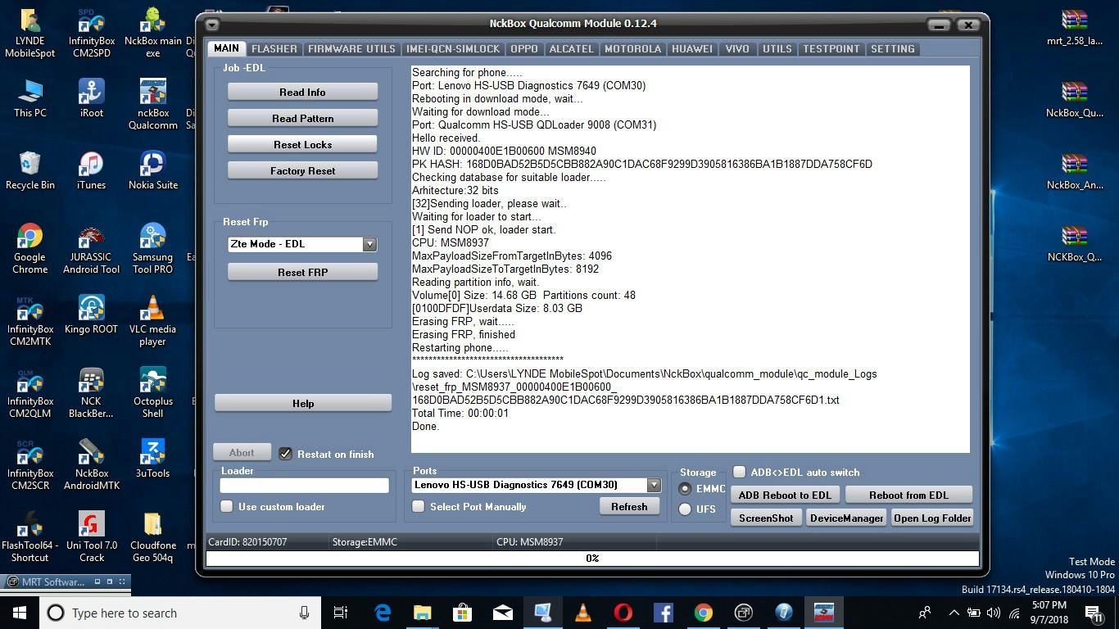Open NCK BlackBerry desktop shortcut

point(92,392)
